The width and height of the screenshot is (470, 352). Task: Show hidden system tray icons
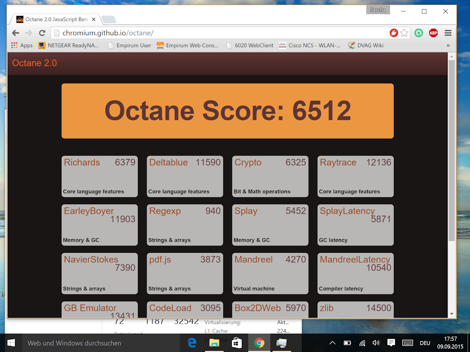(x=332, y=343)
